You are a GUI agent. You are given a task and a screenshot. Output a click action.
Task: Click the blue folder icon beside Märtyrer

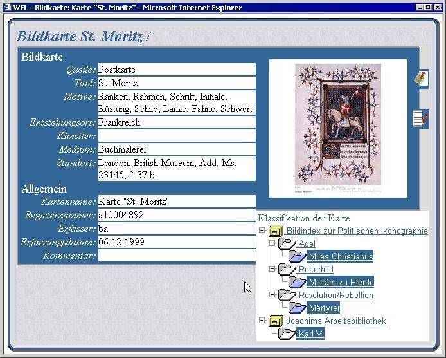pyautogui.click(x=298, y=308)
